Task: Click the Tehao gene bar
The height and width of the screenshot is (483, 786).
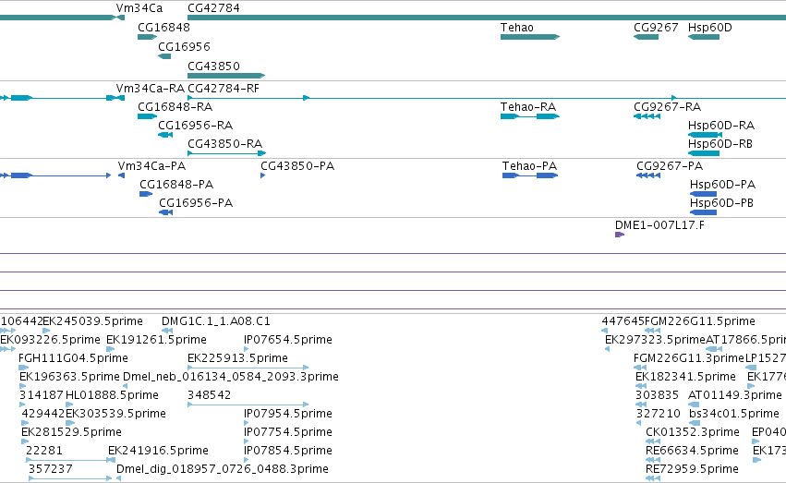Action: 530,37
